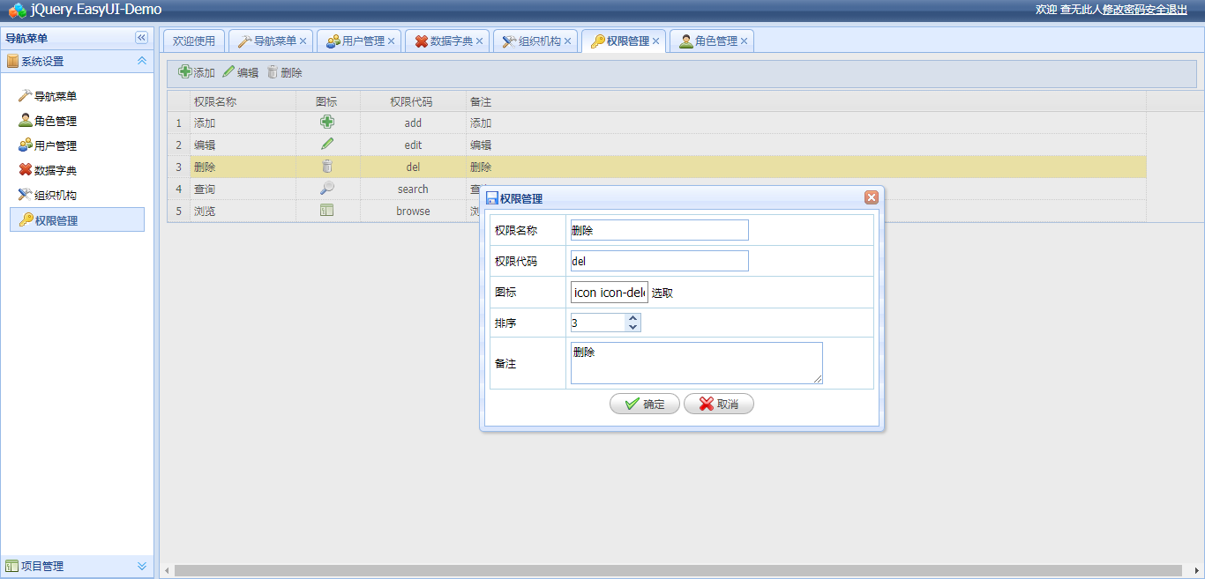Click row number 2 cell
Screen dimensions: 1205x579
point(178,145)
